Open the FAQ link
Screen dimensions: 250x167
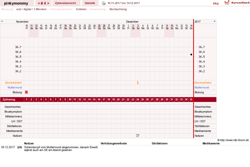pos(216,4)
